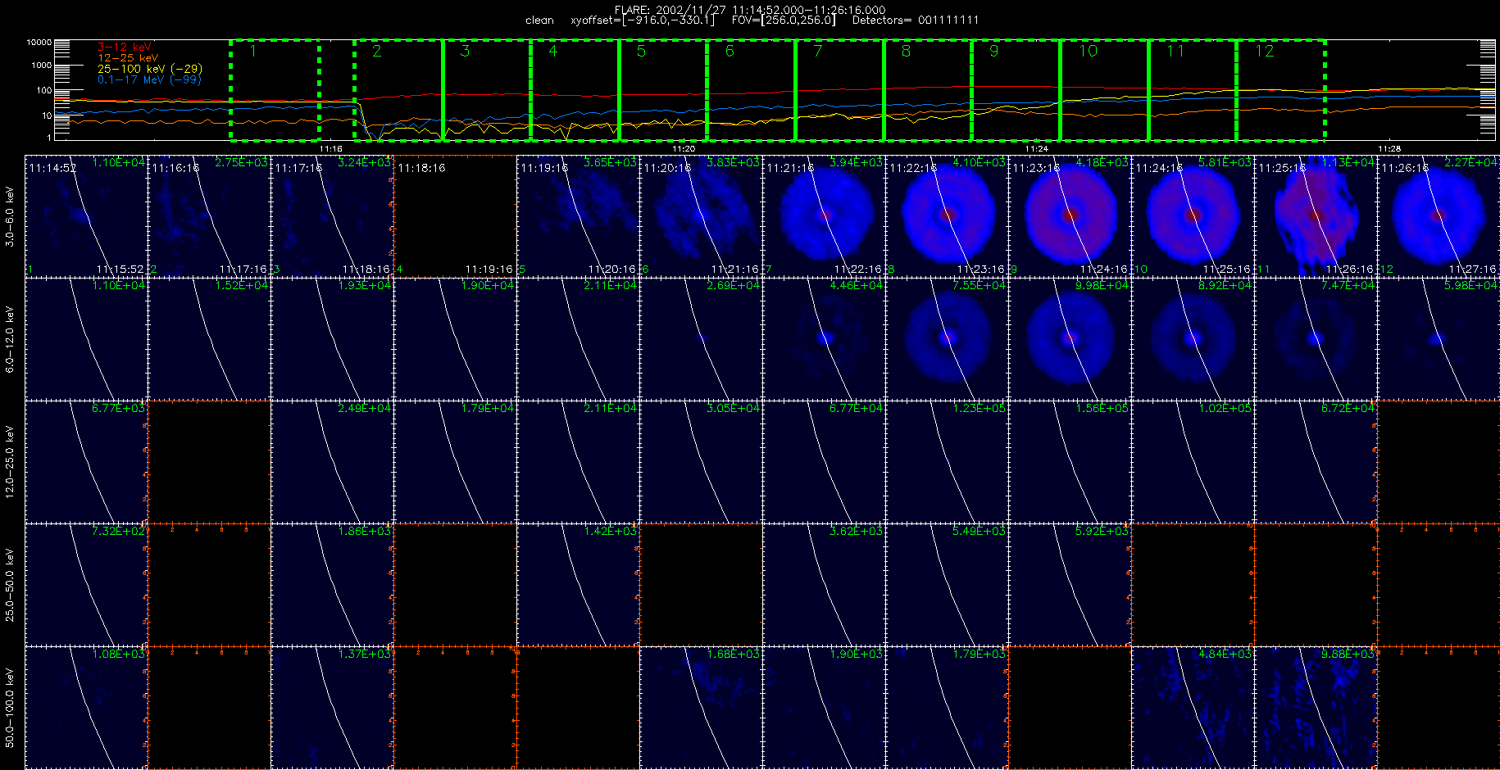The width and height of the screenshot is (1500, 770).
Task: Open the 3.0-6.0 keV image with peak 1.13E+04
Action: 1316,216
